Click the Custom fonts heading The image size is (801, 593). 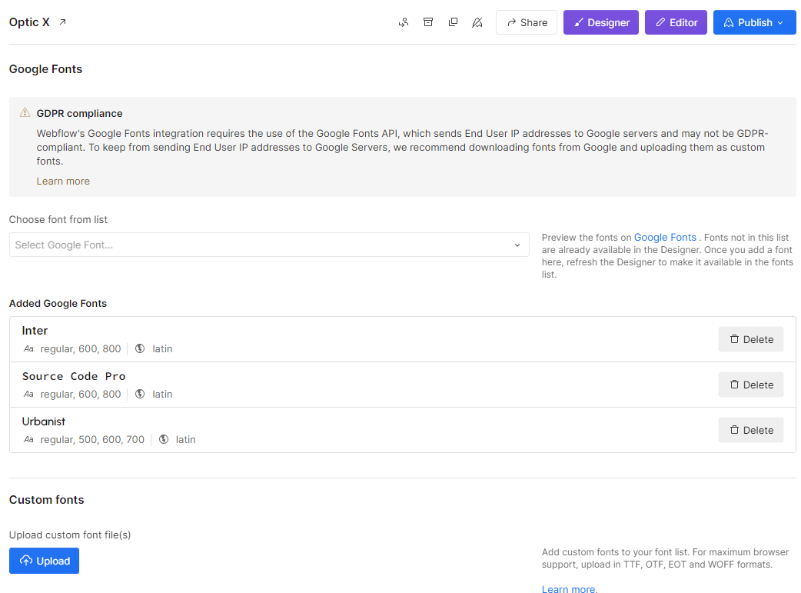coord(46,499)
